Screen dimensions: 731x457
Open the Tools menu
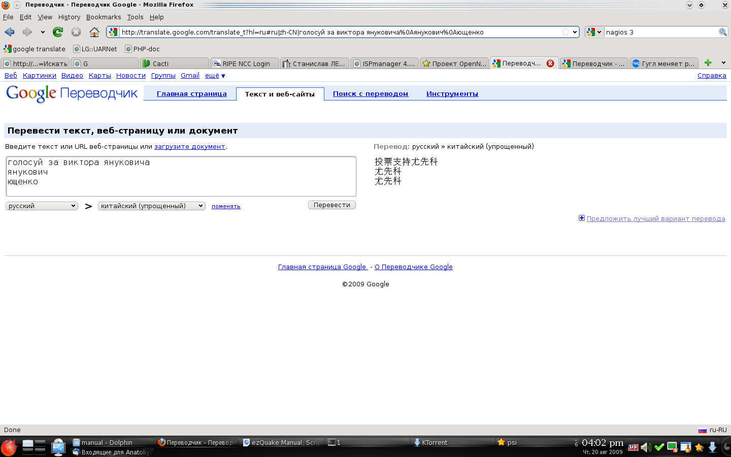point(135,17)
